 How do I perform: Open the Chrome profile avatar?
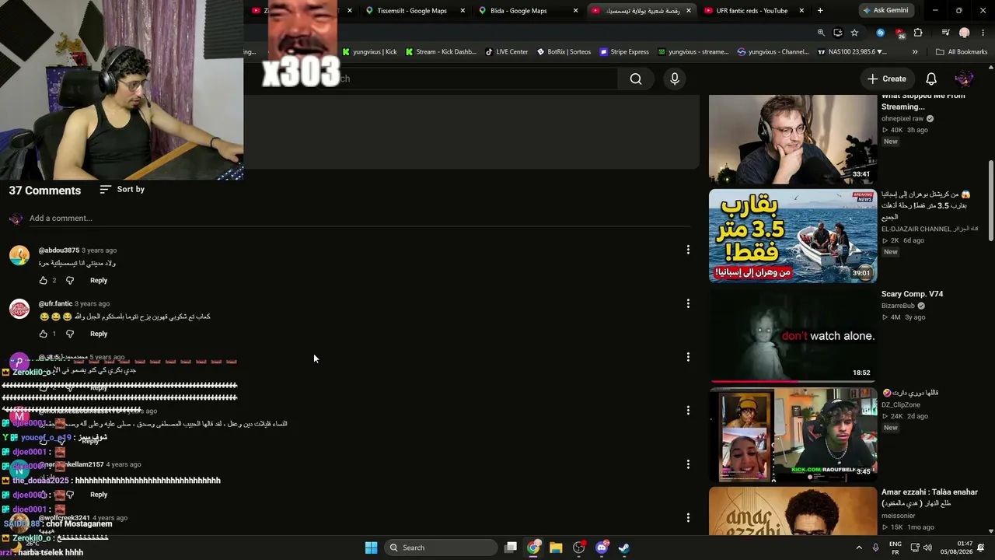click(965, 33)
